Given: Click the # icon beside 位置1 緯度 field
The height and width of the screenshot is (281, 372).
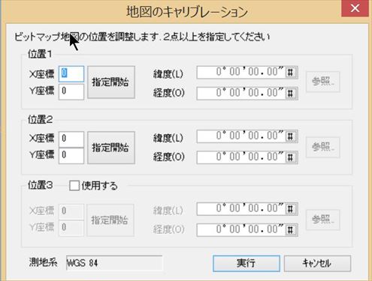Looking at the screenshot, I should [x=291, y=73].
